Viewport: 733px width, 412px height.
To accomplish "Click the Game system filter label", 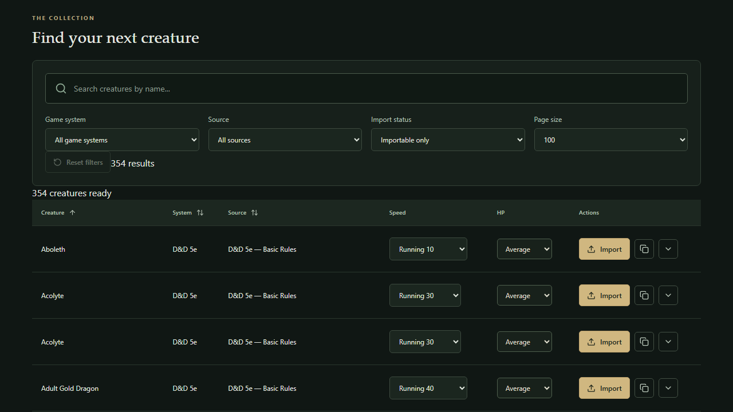I will pyautogui.click(x=65, y=120).
